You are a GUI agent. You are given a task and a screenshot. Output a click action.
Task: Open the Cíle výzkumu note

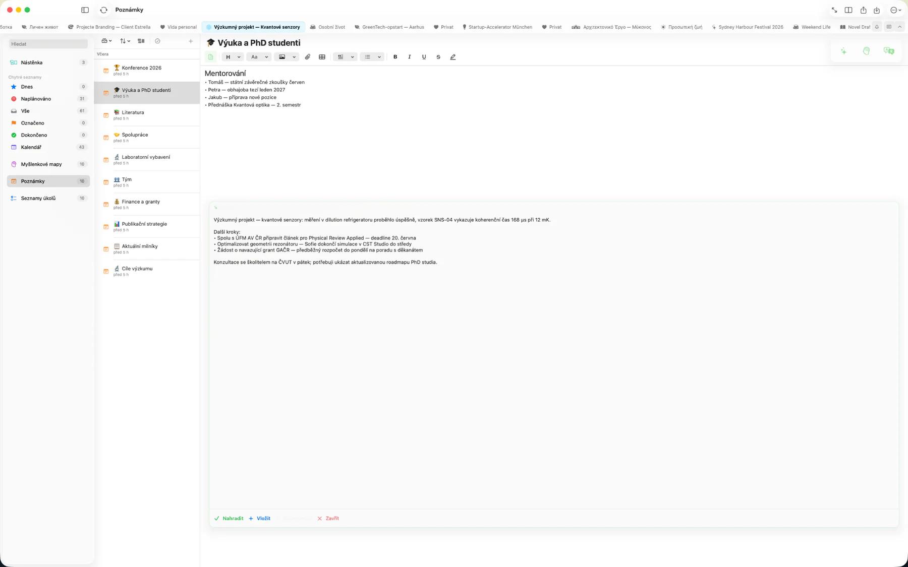pyautogui.click(x=147, y=271)
